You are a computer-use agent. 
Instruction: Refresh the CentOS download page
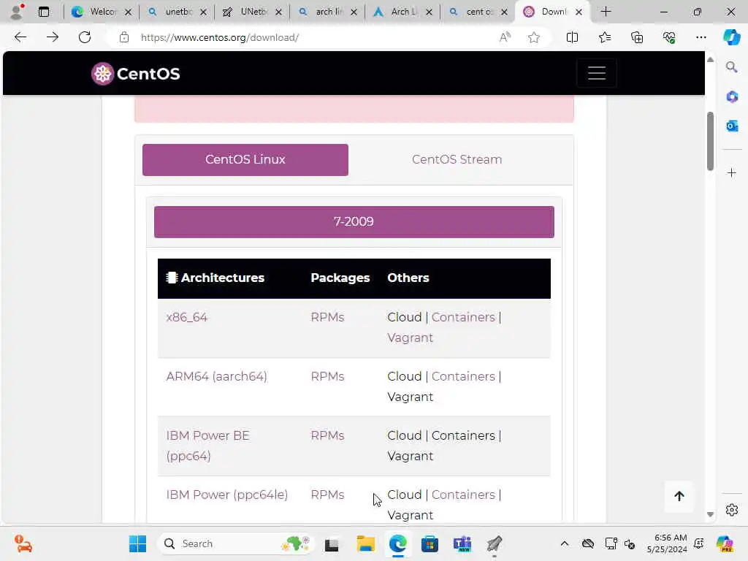[85, 37]
